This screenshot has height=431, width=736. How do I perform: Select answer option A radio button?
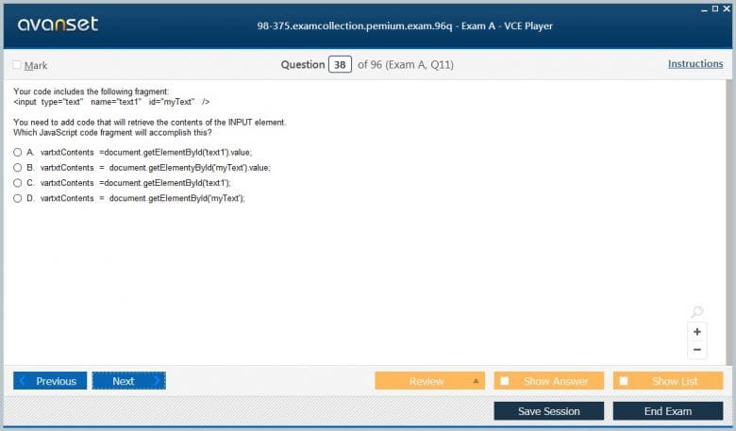pos(17,152)
